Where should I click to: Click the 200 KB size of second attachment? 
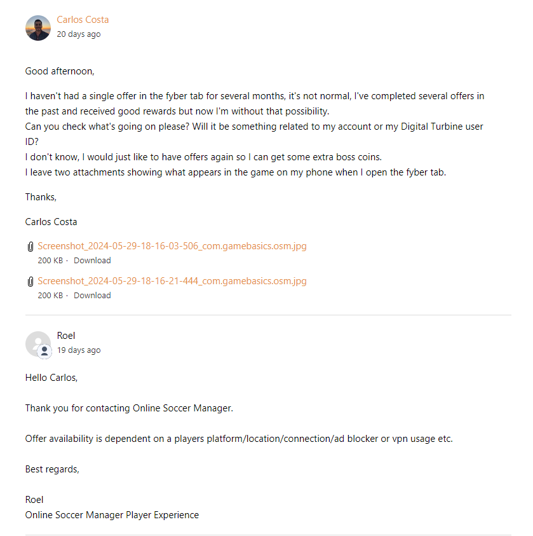50,296
